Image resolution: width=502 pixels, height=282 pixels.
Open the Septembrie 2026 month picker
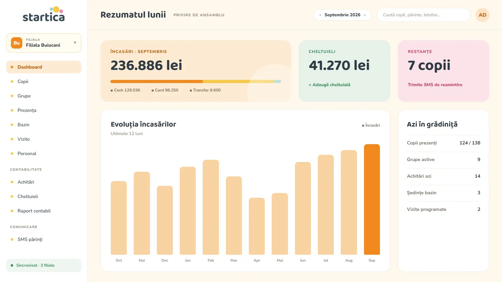pyautogui.click(x=342, y=15)
